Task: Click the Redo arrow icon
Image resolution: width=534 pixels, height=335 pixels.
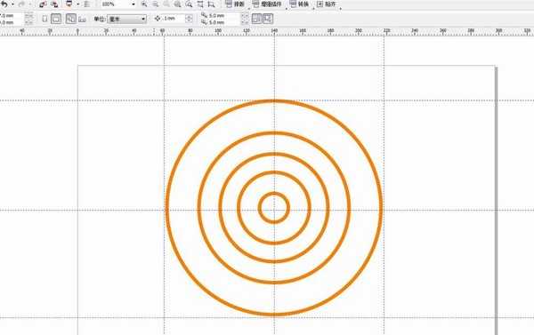Action: click(x=21, y=4)
